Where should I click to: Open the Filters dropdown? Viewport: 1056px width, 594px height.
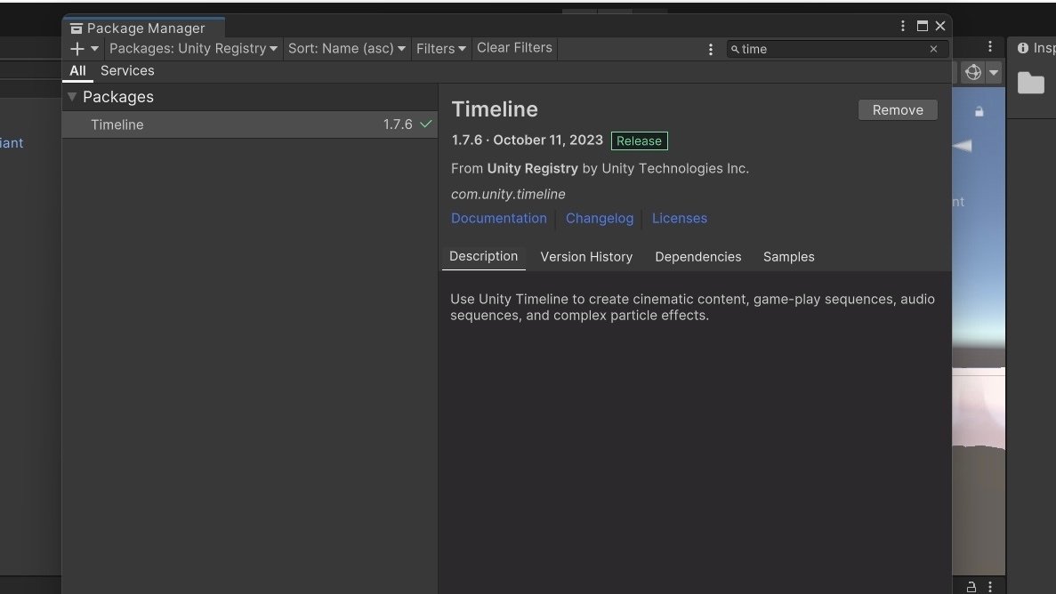440,49
